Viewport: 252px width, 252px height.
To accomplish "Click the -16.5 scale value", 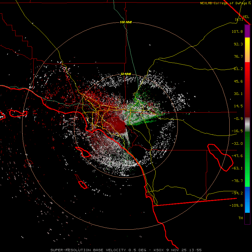I will point(237,131).
